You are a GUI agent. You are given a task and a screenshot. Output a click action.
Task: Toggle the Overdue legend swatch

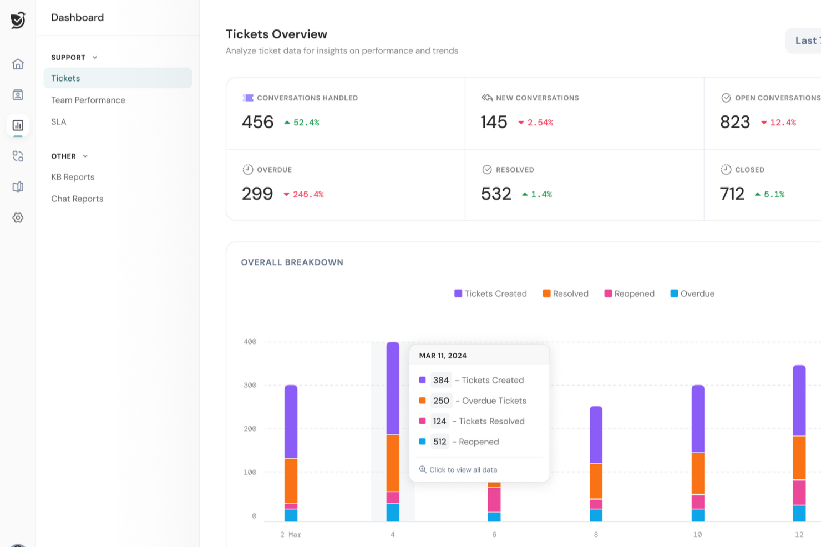click(x=673, y=293)
